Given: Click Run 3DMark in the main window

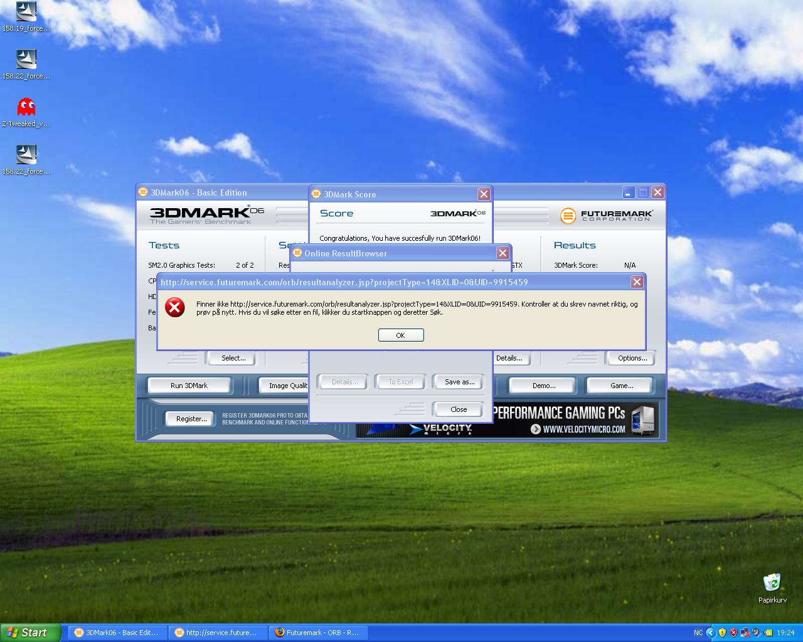Looking at the screenshot, I should coord(189,386).
